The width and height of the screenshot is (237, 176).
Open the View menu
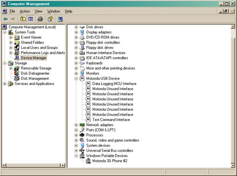pyautogui.click(x=38, y=11)
